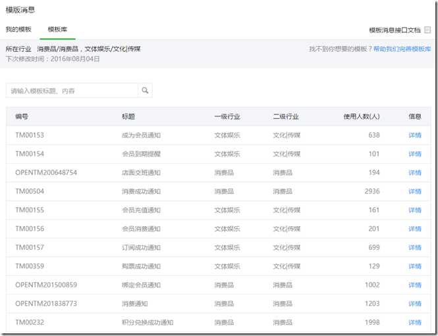Click the 帮助我们完善模板库 link
The height and width of the screenshot is (336, 438).
(402, 49)
